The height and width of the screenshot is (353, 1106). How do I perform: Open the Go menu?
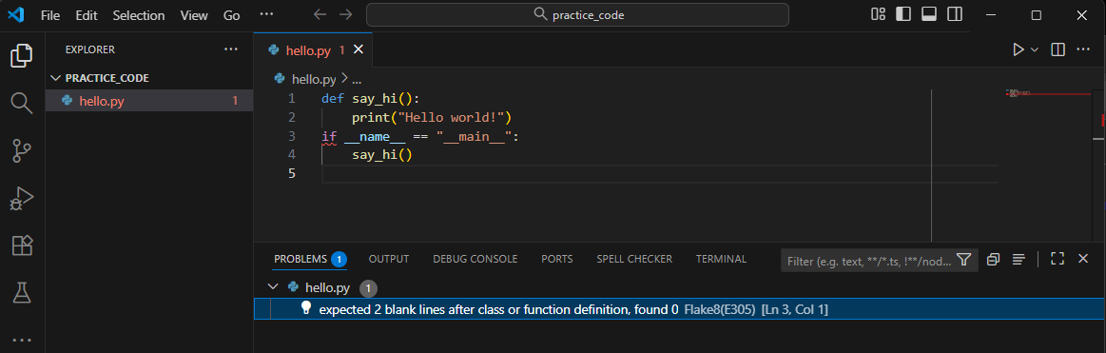tap(231, 15)
